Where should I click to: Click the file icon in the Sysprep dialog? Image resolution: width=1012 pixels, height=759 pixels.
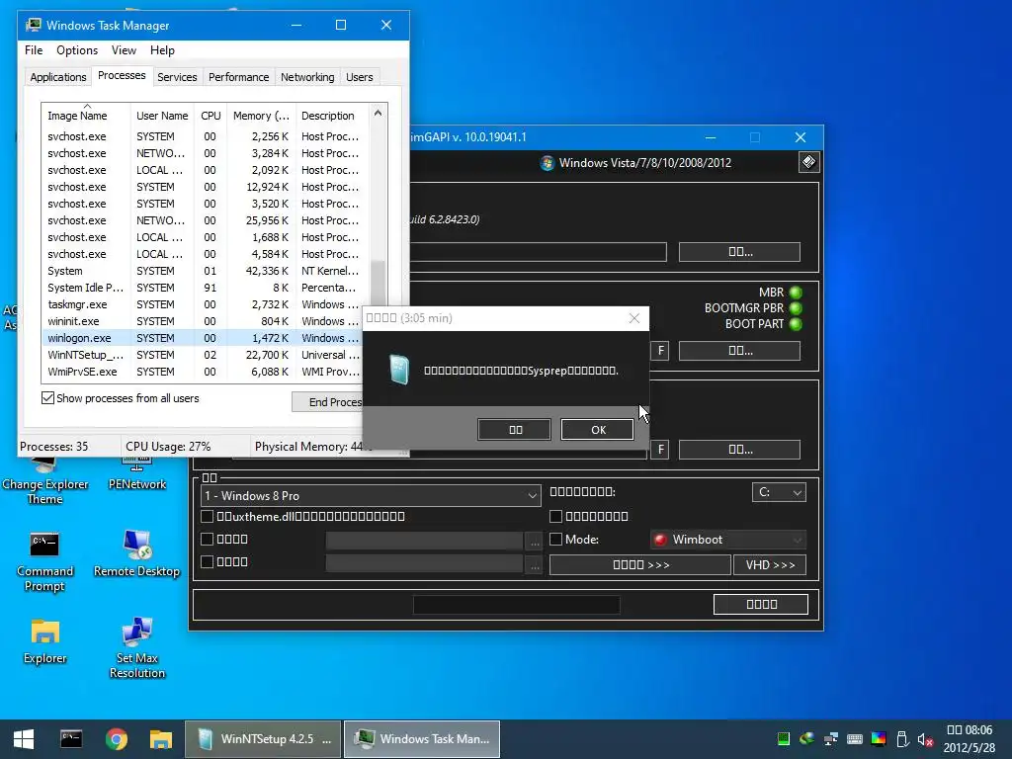tap(399, 370)
